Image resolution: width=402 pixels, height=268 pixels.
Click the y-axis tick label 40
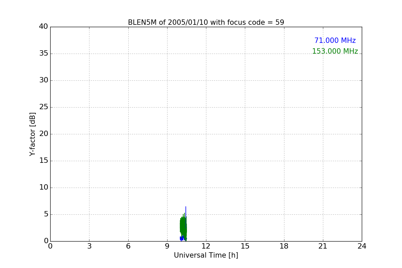[x=44, y=27]
